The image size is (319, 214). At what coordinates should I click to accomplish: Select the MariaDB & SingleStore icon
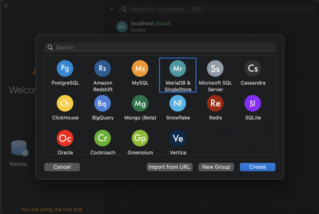click(x=178, y=69)
